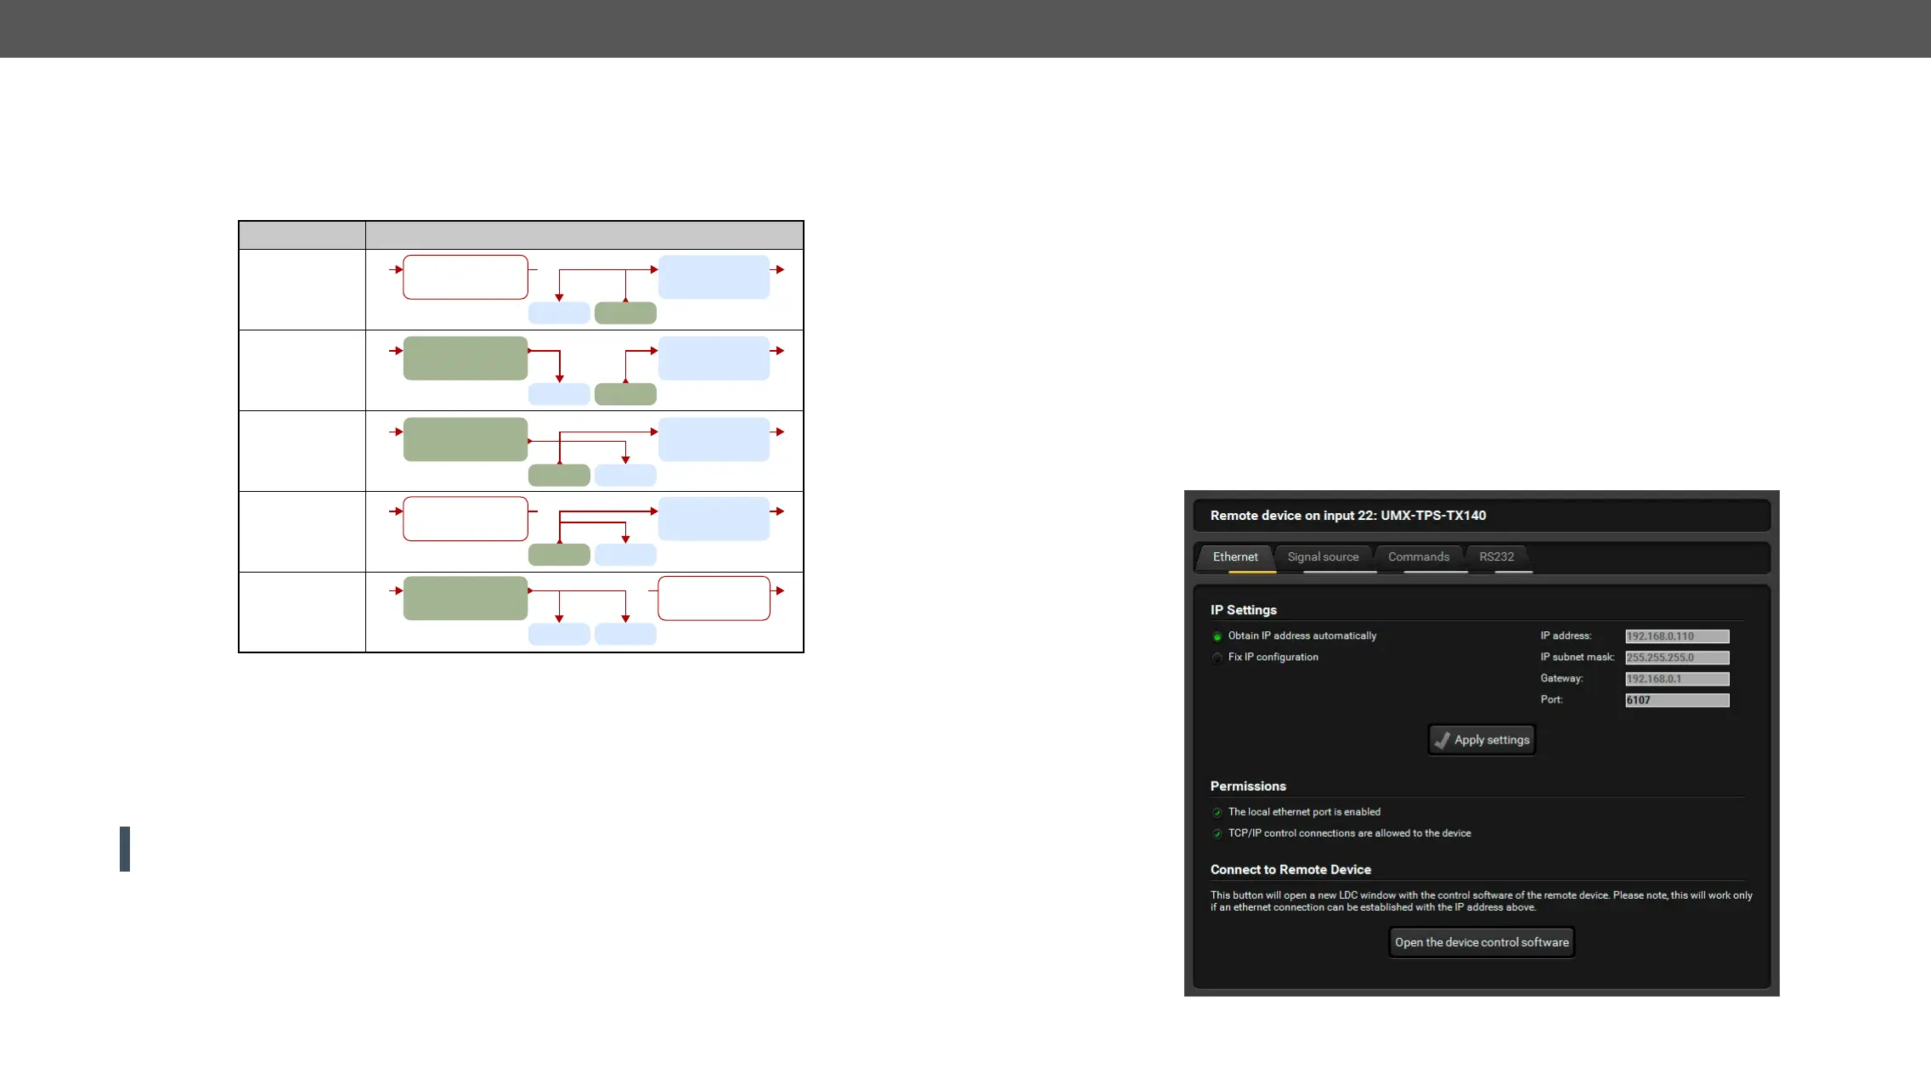
Task: Select Obtain IP address automatically
Action: tap(1217, 636)
